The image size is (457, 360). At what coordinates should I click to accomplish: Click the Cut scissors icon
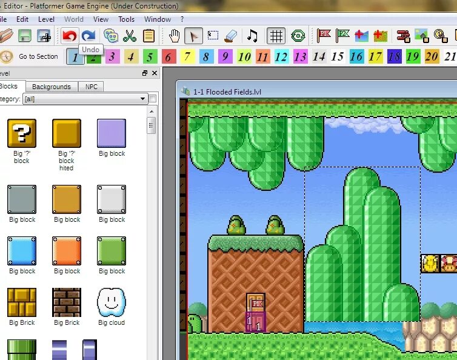tap(130, 36)
